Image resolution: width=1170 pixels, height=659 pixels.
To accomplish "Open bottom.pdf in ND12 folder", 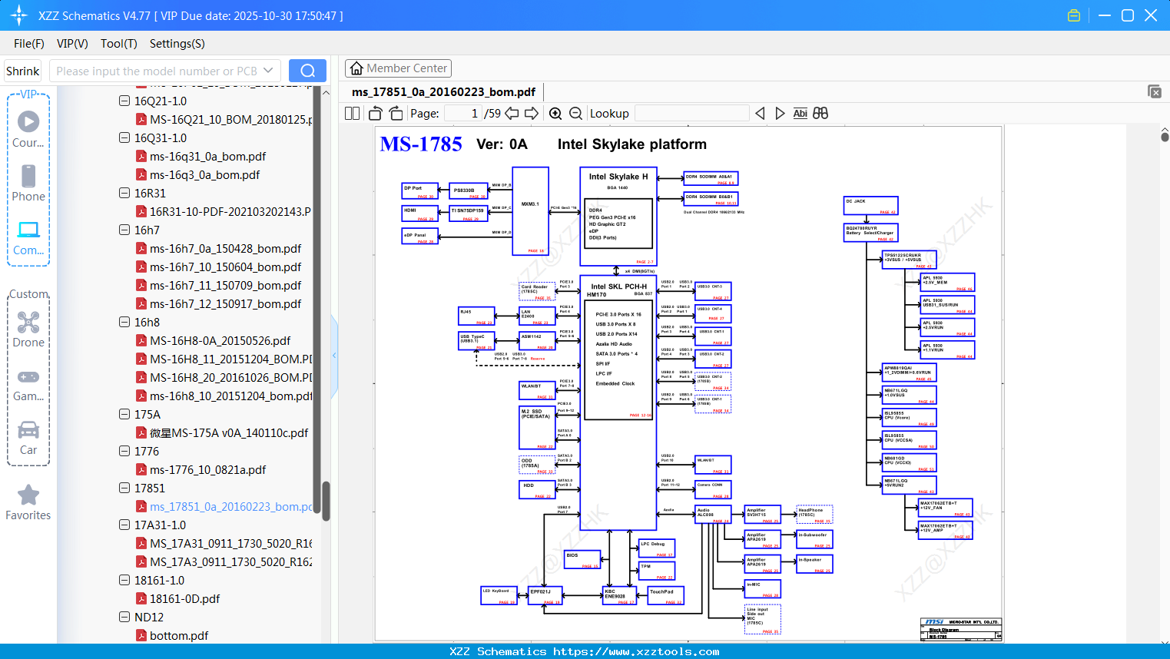I will [179, 635].
